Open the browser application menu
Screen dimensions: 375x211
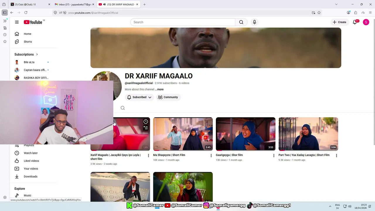click(x=370, y=13)
